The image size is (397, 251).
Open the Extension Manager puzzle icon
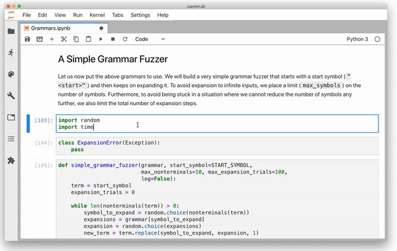(11, 161)
